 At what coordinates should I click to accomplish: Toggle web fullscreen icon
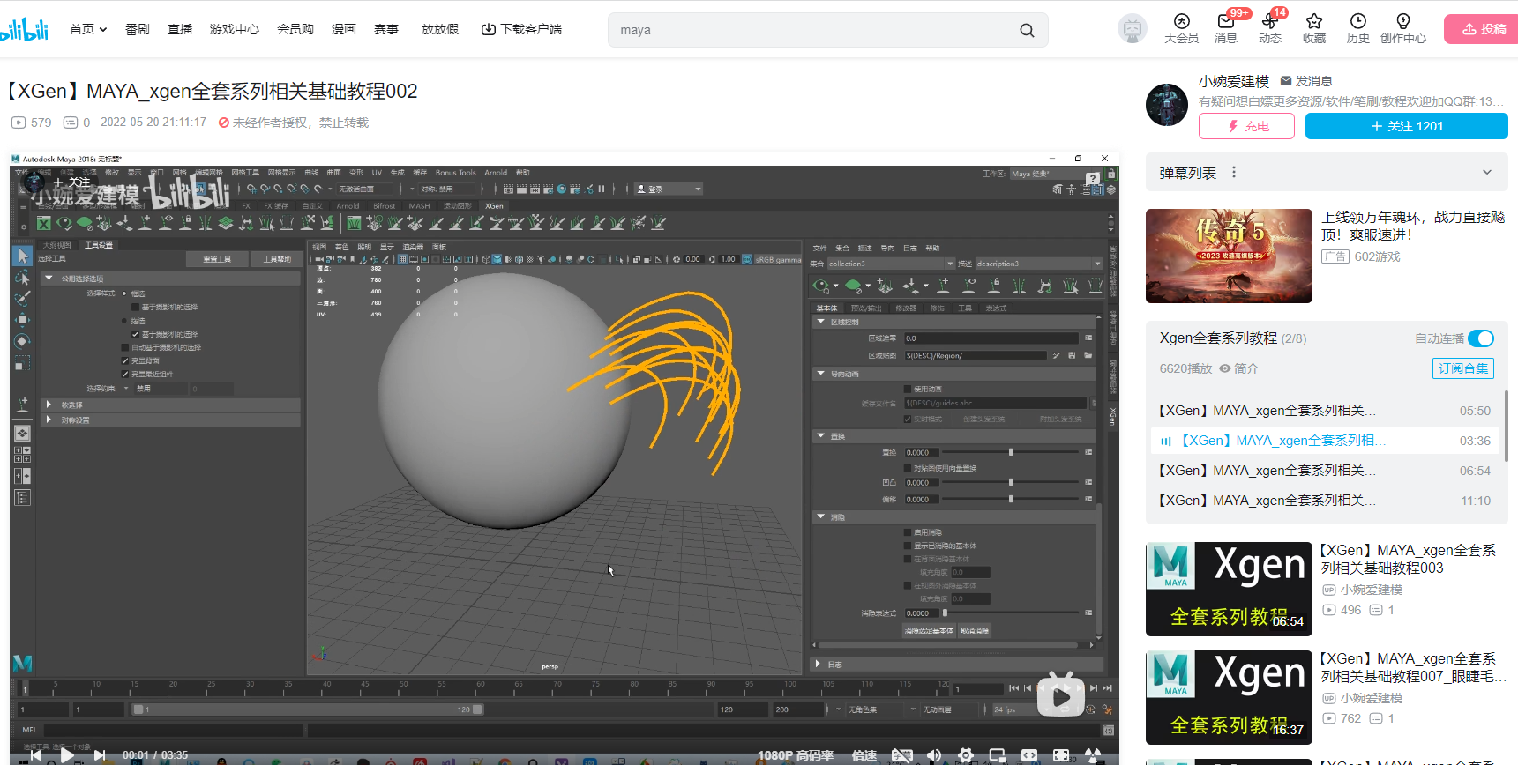point(1061,755)
